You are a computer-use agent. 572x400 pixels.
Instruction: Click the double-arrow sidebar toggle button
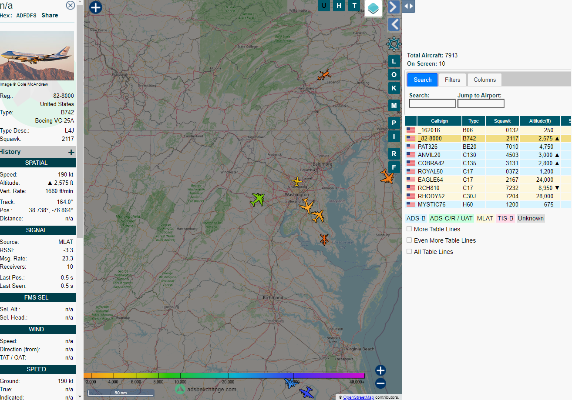point(408,6)
